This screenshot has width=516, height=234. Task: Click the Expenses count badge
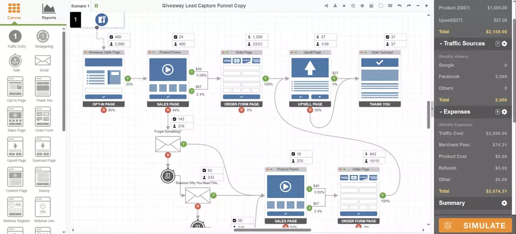497,112
